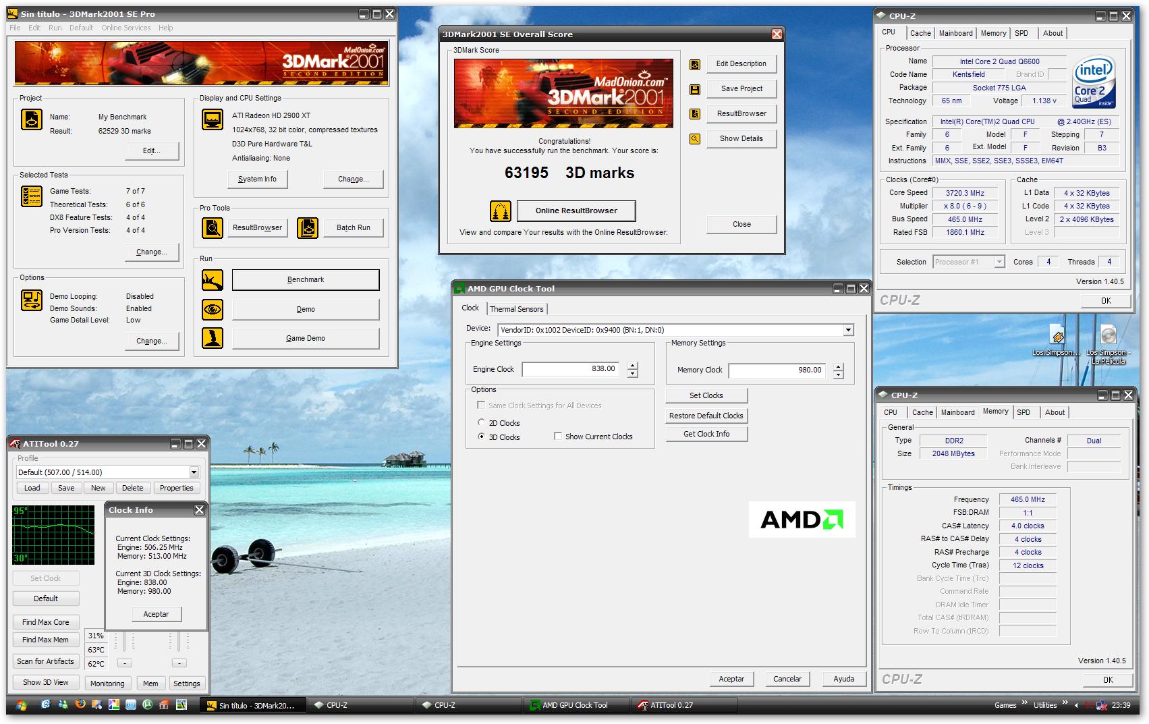Click the Online ResultBrowser icon

[x=501, y=211]
